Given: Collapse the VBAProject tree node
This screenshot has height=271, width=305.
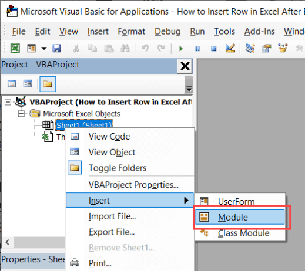Looking at the screenshot, I should point(8,102).
